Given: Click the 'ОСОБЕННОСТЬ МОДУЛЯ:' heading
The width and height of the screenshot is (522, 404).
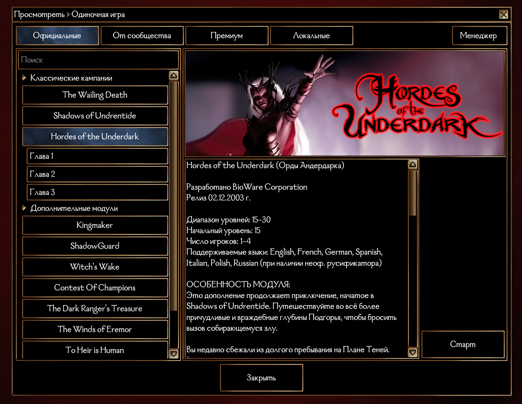Looking at the screenshot, I should [238, 285].
